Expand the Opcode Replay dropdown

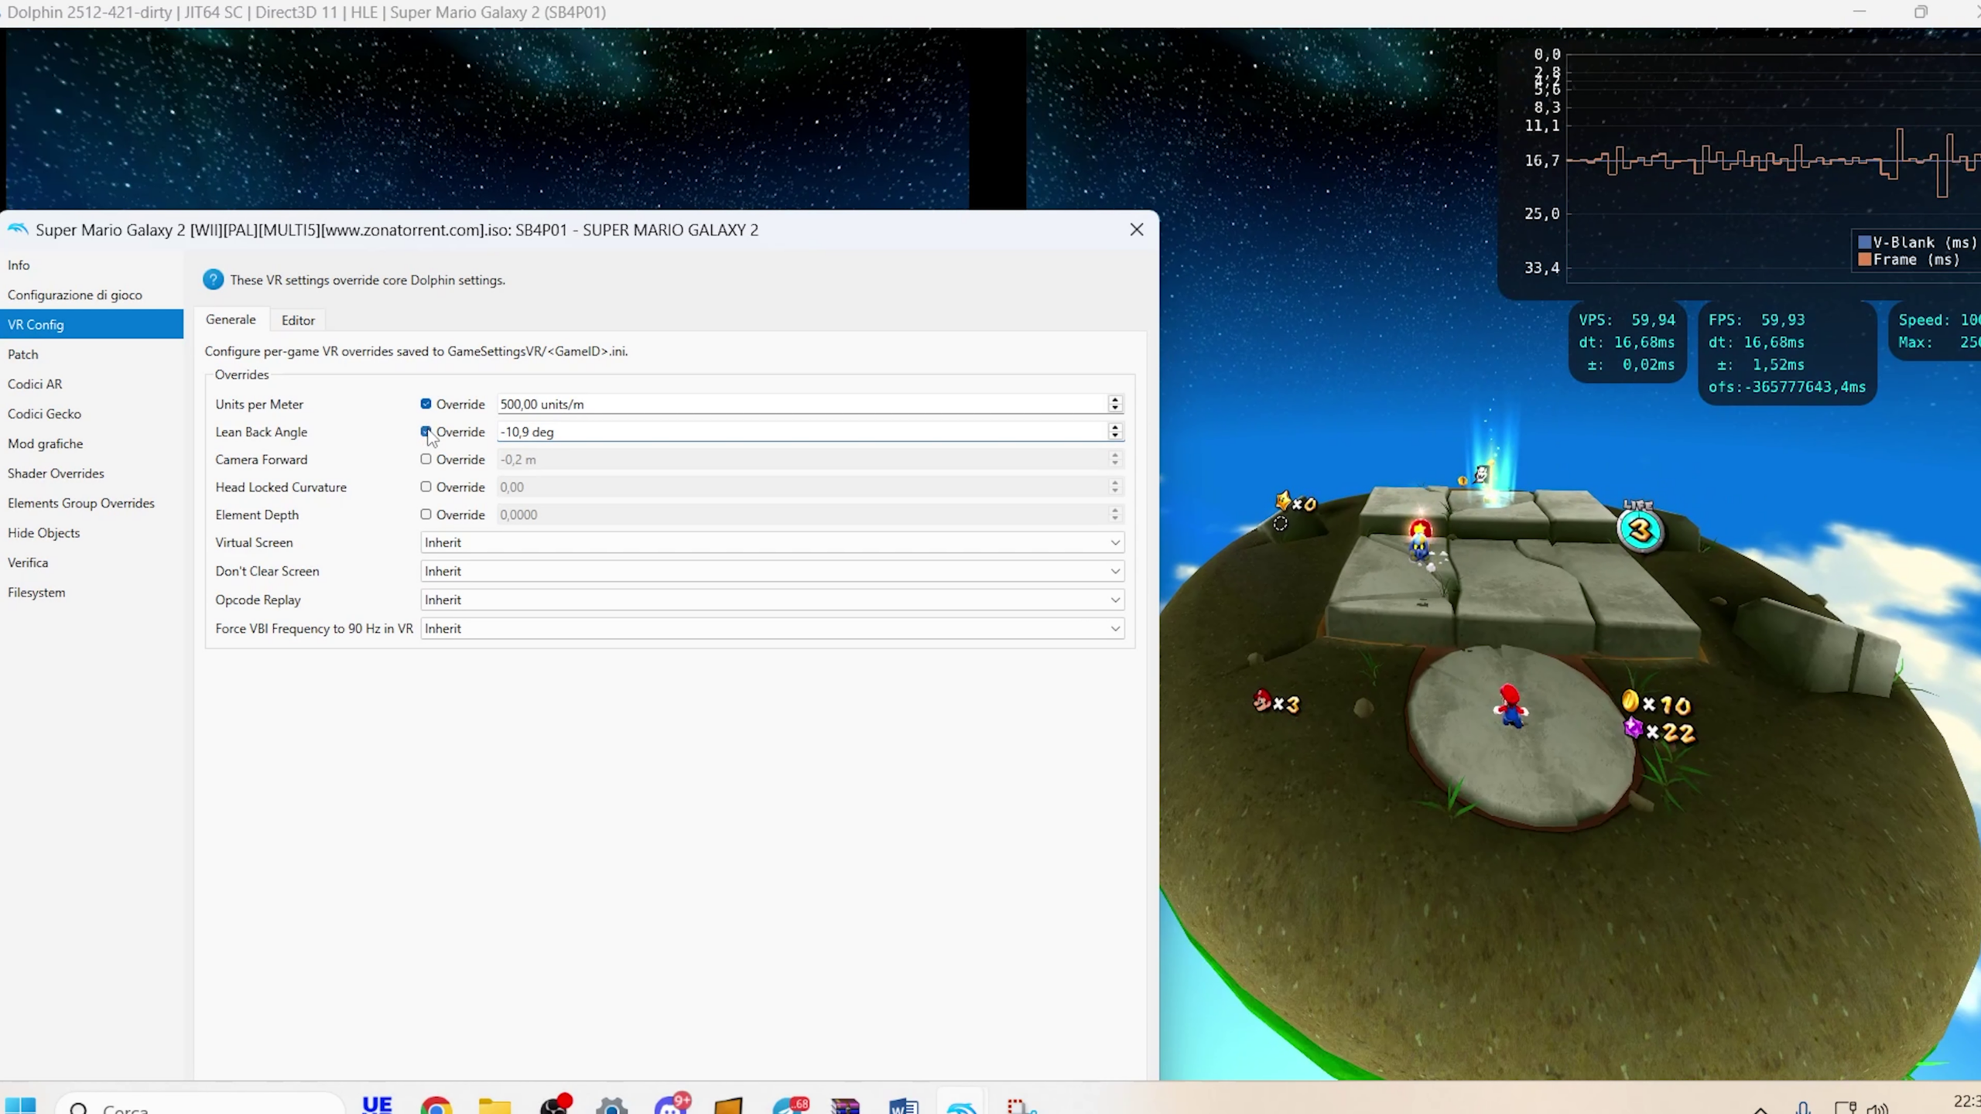(772, 600)
